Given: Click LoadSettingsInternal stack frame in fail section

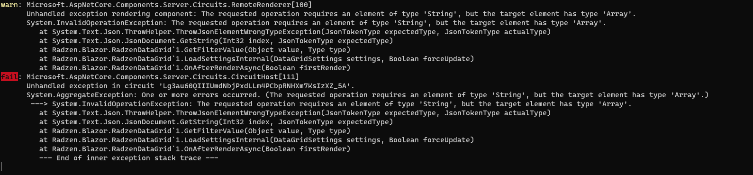Looking at the screenshot, I should tap(257, 140).
